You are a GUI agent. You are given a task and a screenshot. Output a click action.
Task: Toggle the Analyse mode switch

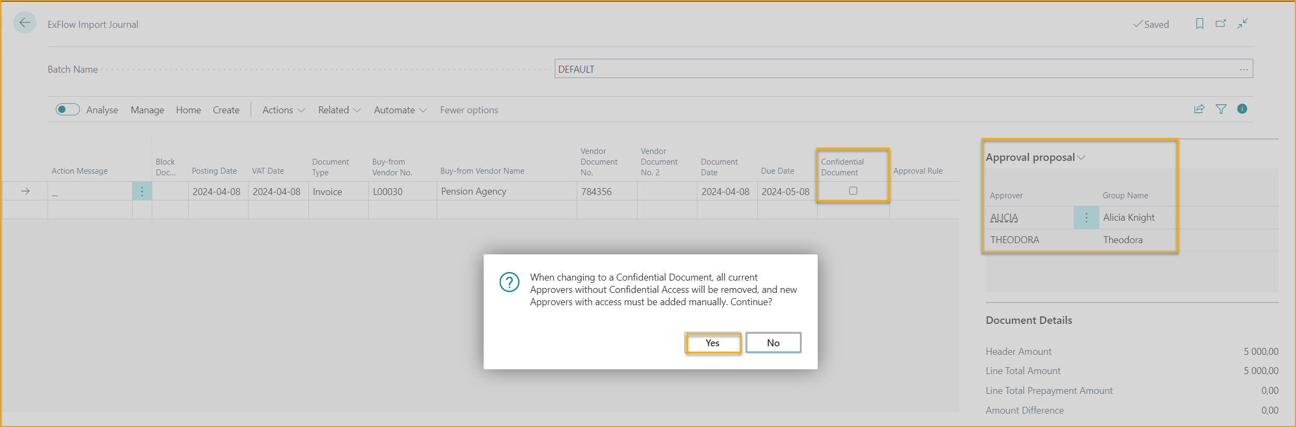pos(68,110)
